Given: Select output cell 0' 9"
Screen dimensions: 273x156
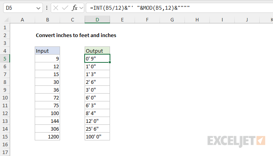Looking at the screenshot, I should click(97, 58).
